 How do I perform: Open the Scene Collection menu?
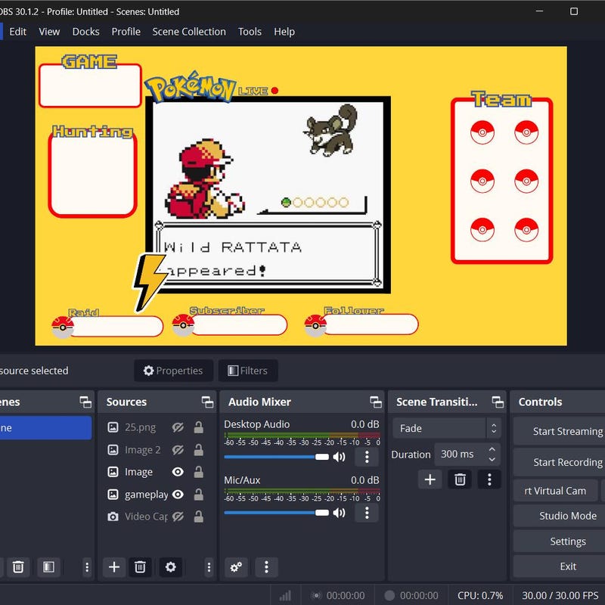189,32
